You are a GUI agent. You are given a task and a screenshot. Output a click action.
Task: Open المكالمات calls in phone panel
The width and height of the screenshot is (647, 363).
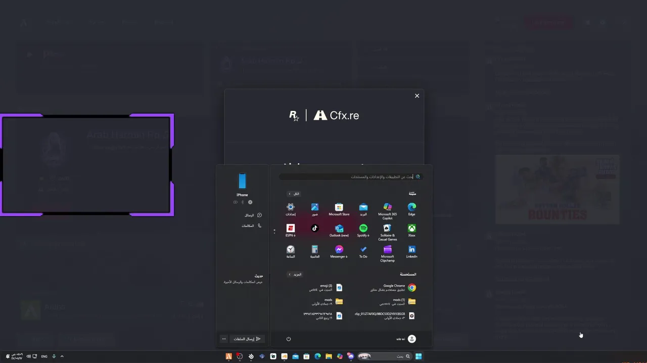(251, 225)
